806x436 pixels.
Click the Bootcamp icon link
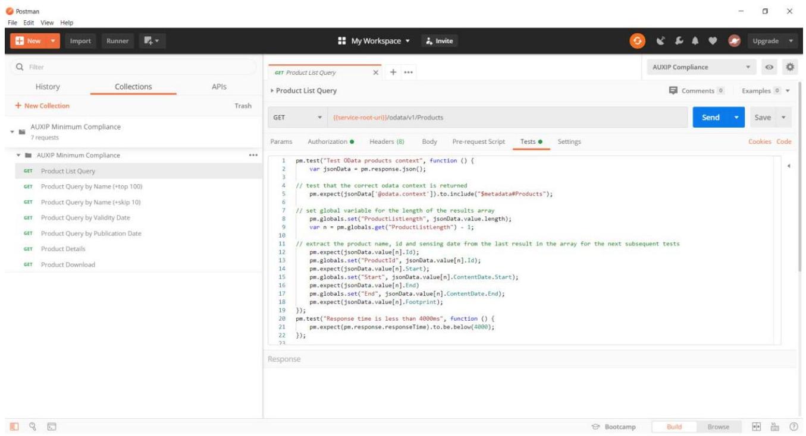pos(613,426)
